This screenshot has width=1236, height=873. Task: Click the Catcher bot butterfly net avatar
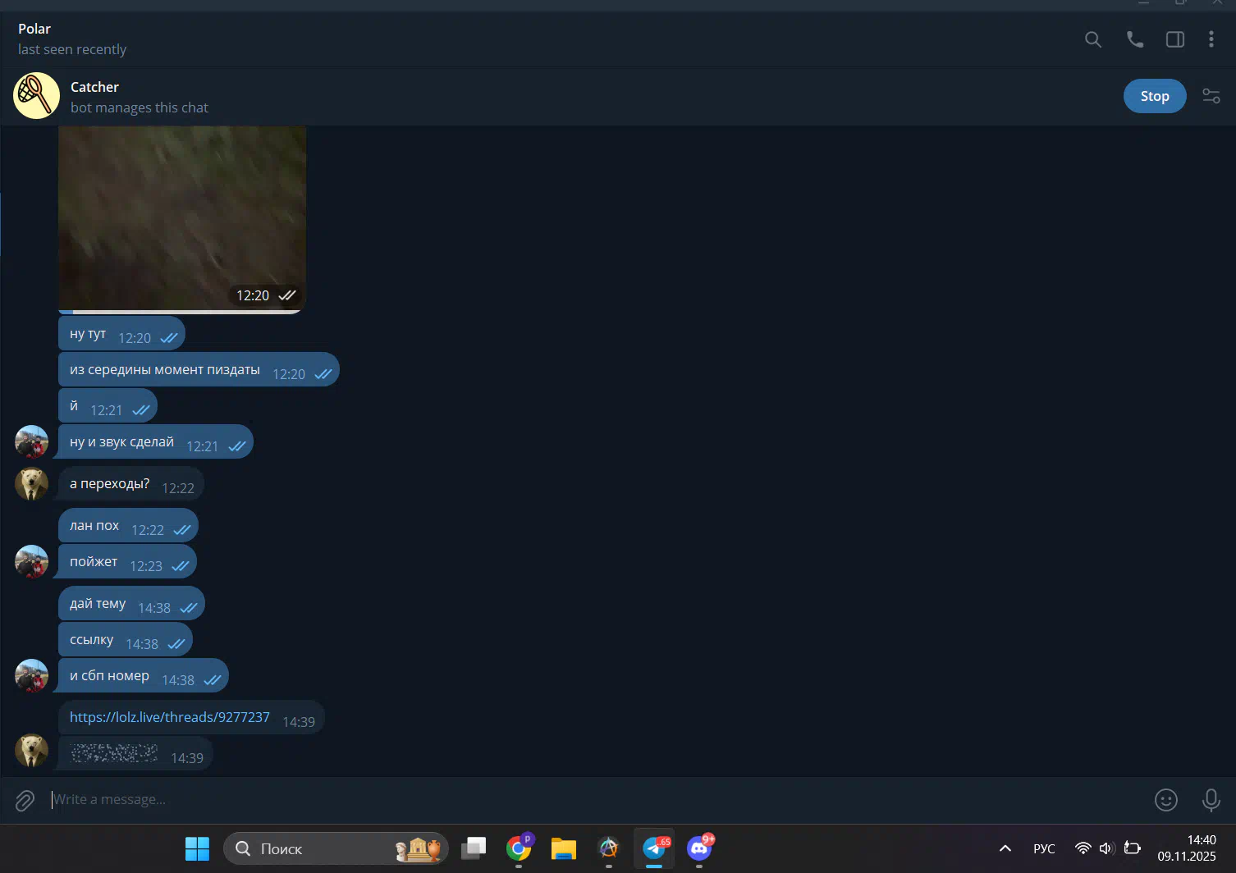tap(36, 96)
